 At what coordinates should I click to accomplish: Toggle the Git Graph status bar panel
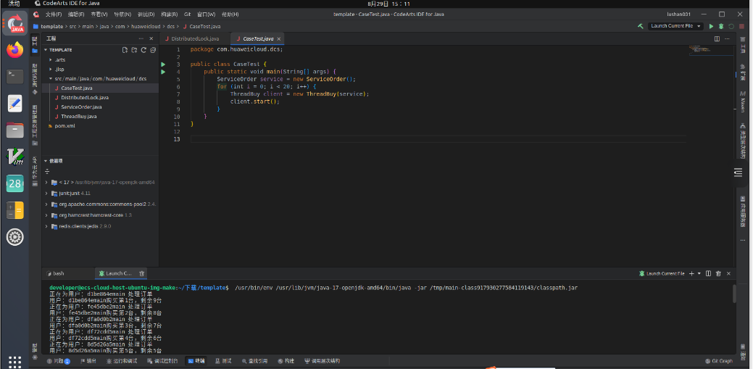click(x=717, y=360)
